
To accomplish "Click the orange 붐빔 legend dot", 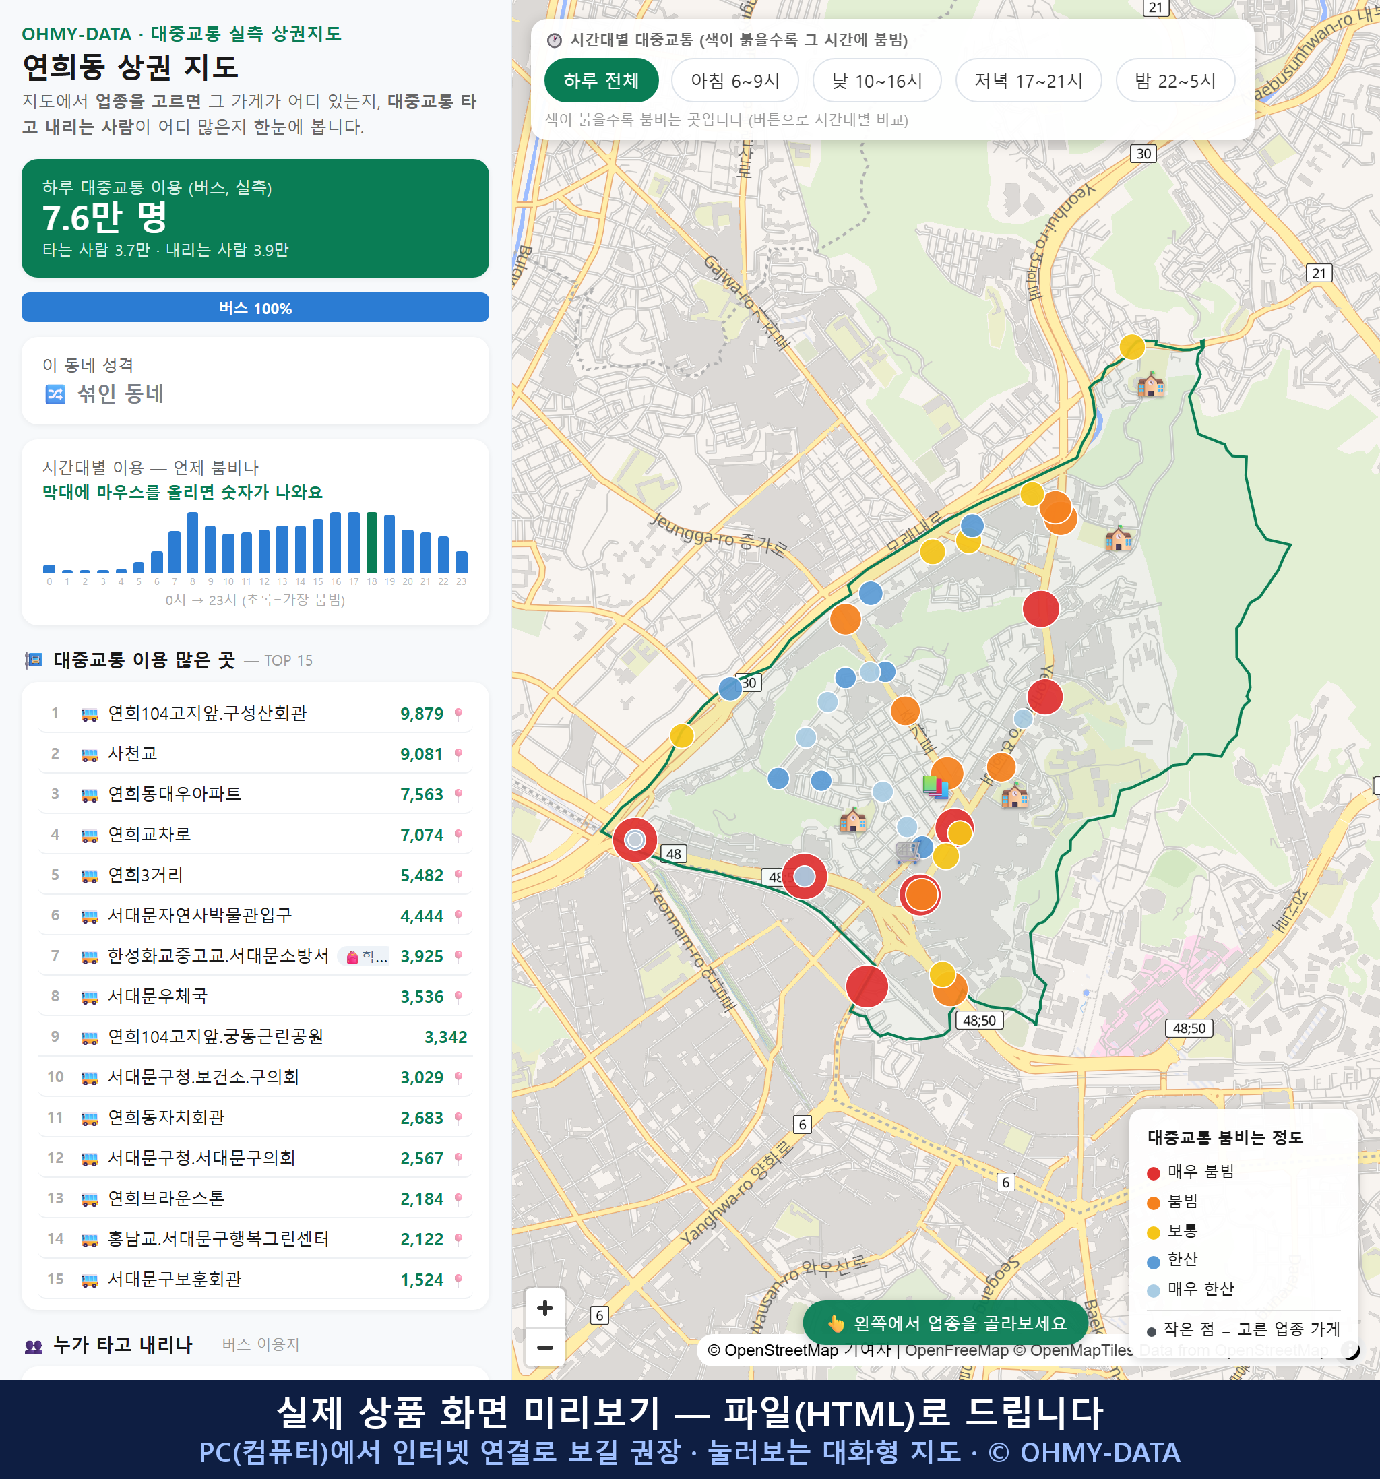I will pyautogui.click(x=1153, y=1203).
